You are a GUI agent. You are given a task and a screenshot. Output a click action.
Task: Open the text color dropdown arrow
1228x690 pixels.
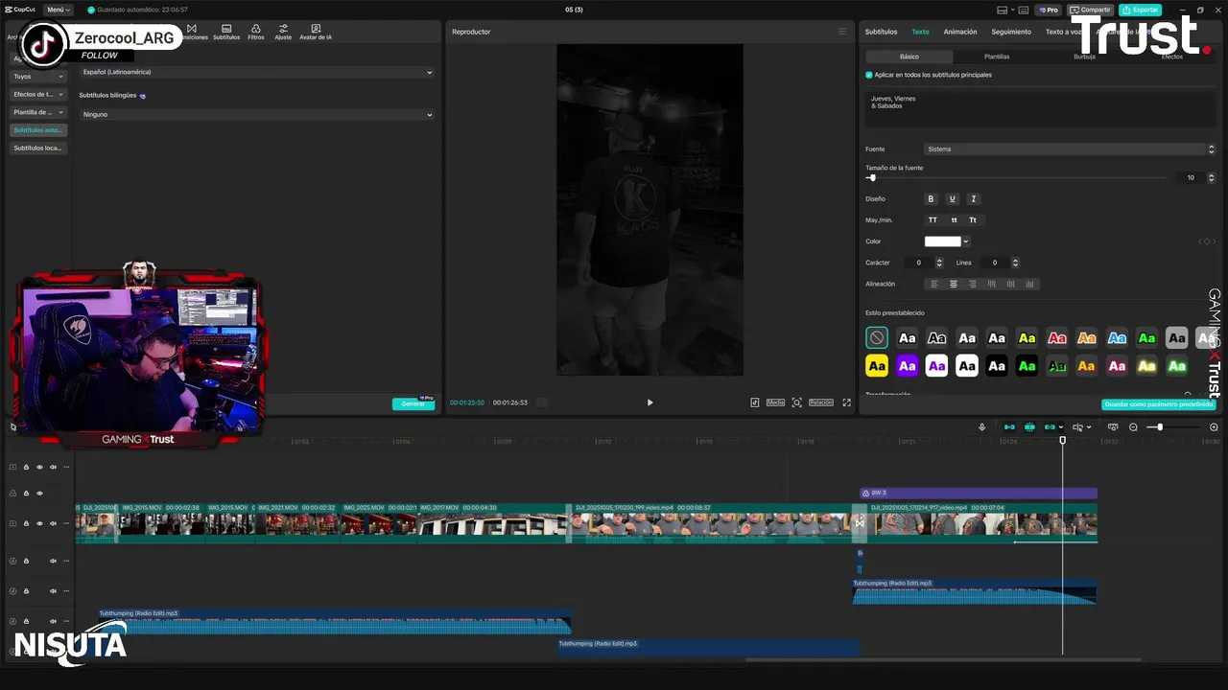(x=965, y=241)
